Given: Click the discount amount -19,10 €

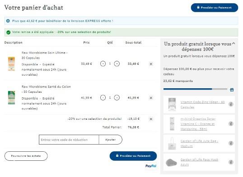Looking at the screenshot, I should [x=133, y=119].
